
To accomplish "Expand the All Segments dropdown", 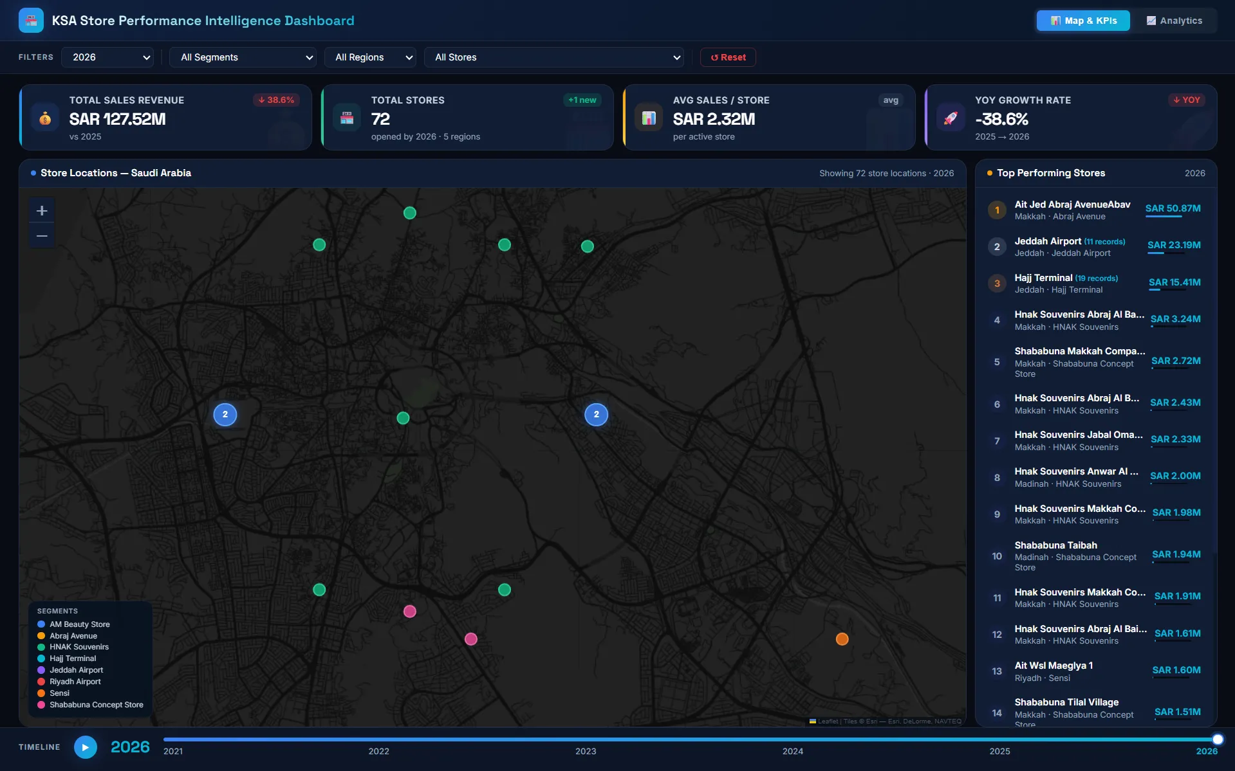I will (x=243, y=57).
